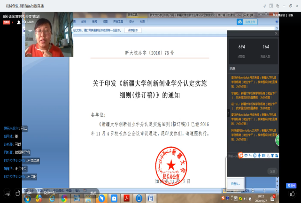301x203 pixels.
Task: Click the share icon beside notes icon
Action: [x=18, y=193]
